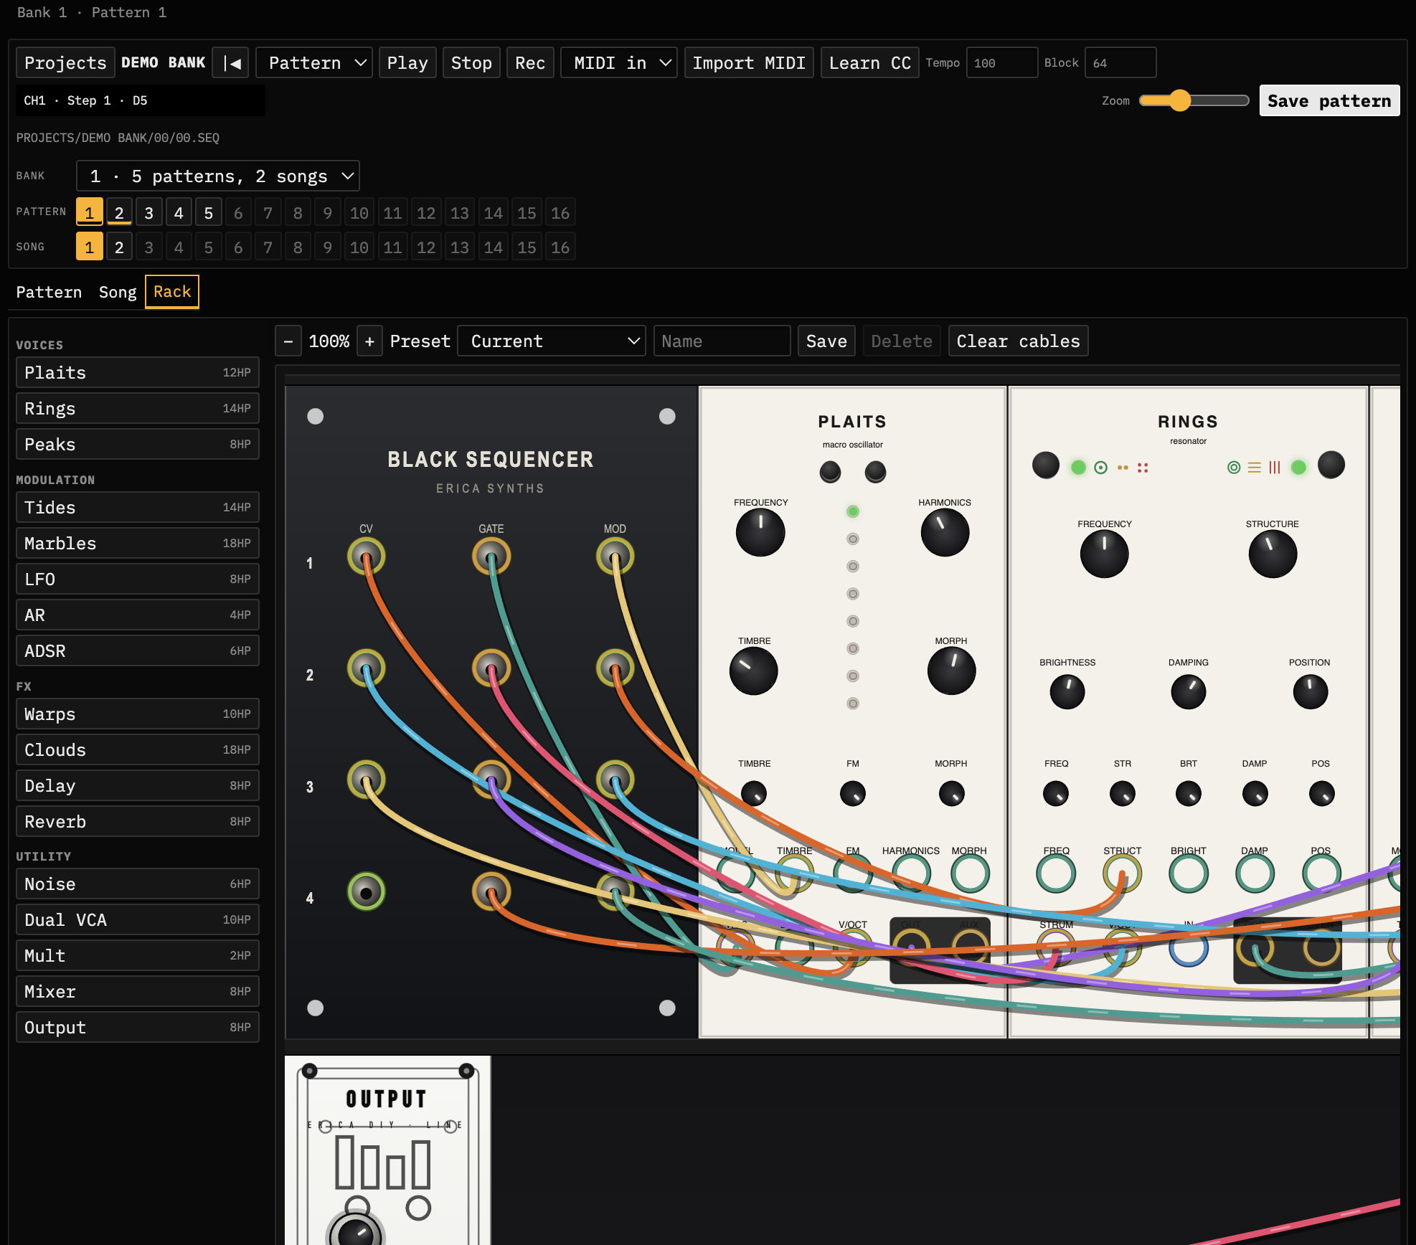This screenshot has height=1245, width=1416.
Task: Select pattern slot 4
Action: [179, 213]
